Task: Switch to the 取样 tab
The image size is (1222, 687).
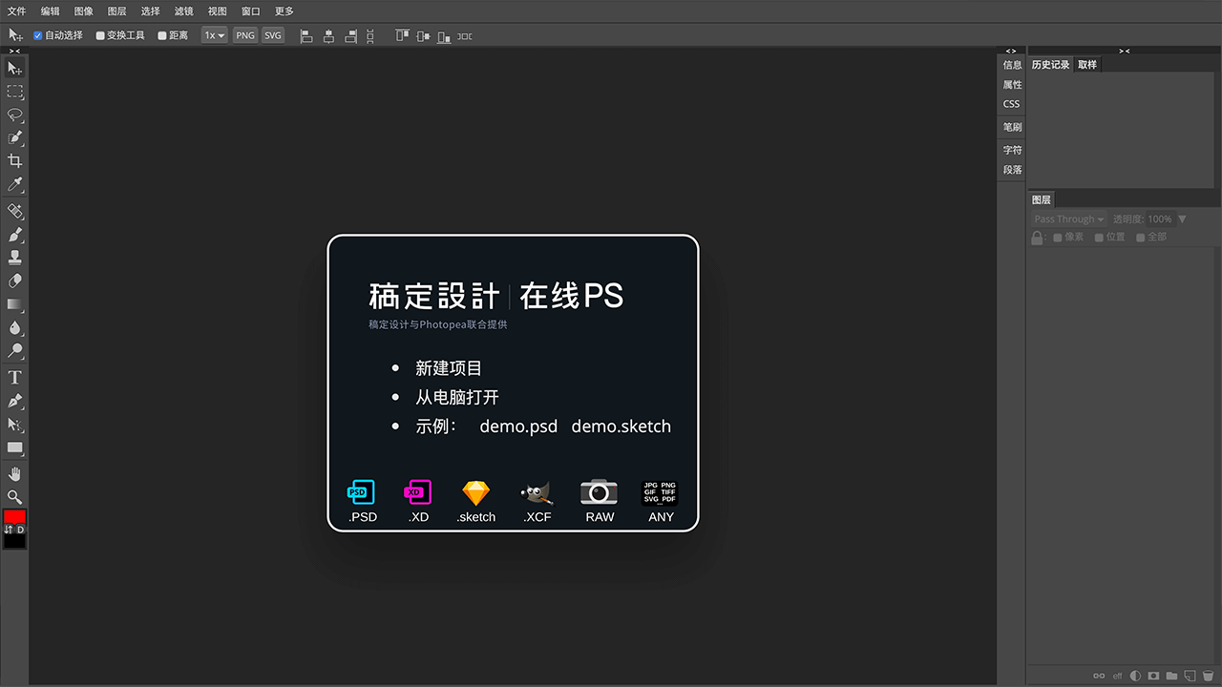Action: [x=1086, y=65]
